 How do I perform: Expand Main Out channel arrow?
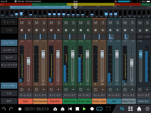pos(147,89)
